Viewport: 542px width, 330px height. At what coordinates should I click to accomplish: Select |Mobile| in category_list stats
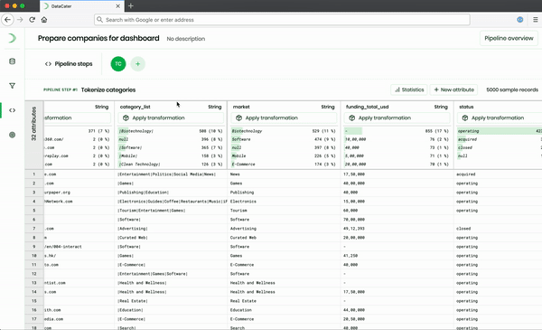(x=128, y=156)
